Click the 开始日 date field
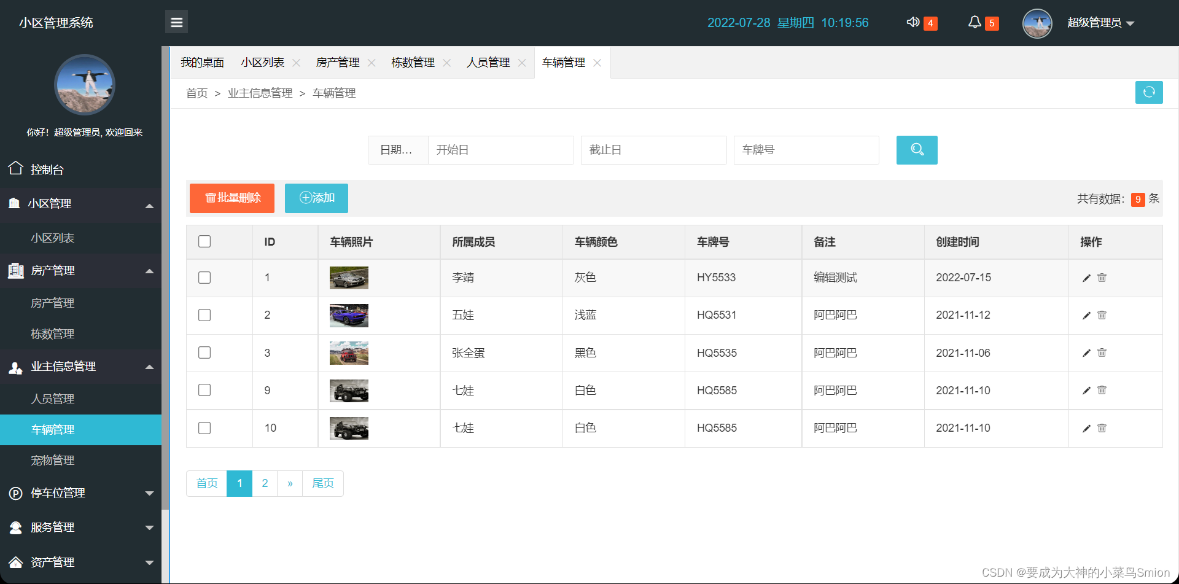 click(x=501, y=150)
